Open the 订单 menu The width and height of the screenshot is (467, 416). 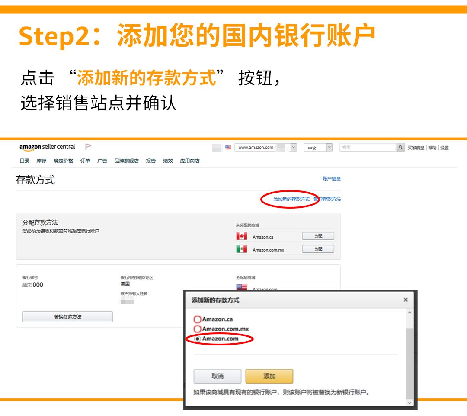point(85,161)
